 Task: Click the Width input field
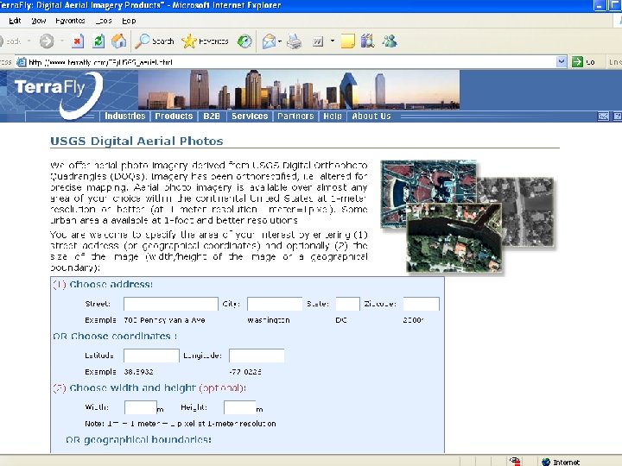pos(141,407)
